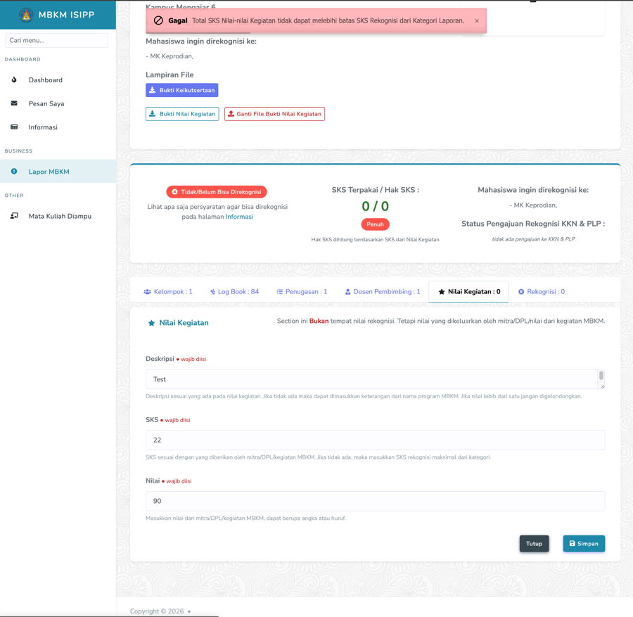
Task: Click Ganti File Bukti Nilai Kegiatan
Action: (274, 114)
